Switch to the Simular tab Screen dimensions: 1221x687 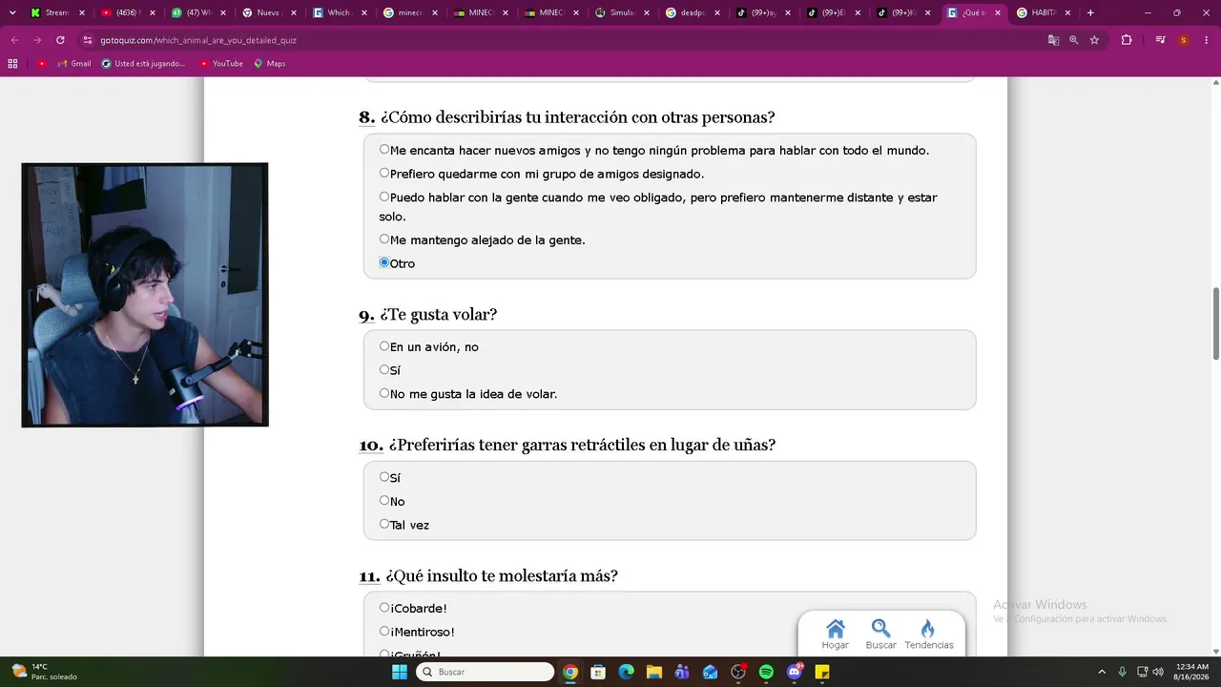point(621,12)
